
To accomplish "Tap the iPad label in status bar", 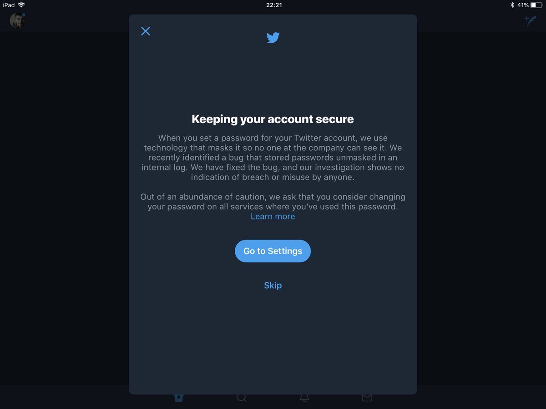I will tap(9, 5).
